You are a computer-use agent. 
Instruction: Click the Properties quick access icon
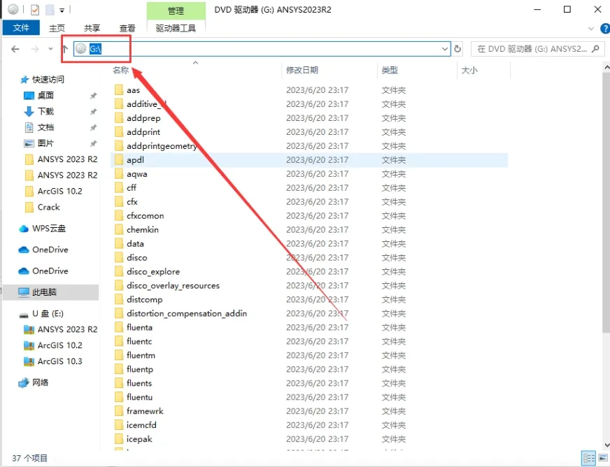point(34,9)
